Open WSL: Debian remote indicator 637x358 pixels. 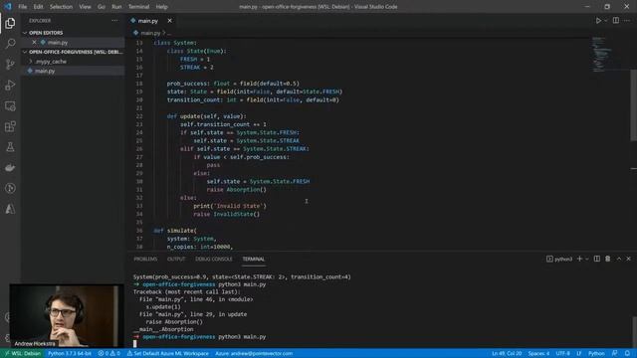[22, 353]
